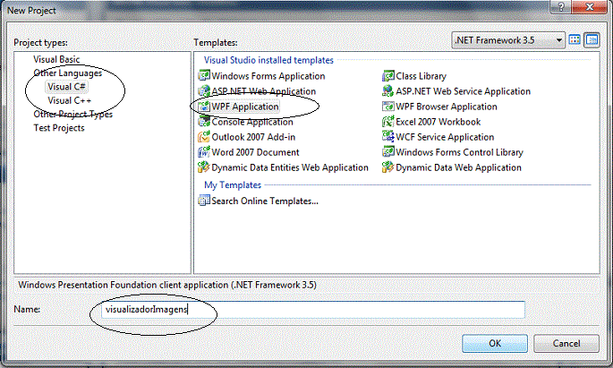Choose the ASP.NET Web Application icon
The height and width of the screenshot is (368, 613).
pos(204,91)
